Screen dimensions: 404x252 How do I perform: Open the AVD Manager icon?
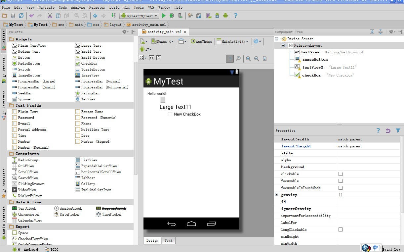[x=209, y=16]
